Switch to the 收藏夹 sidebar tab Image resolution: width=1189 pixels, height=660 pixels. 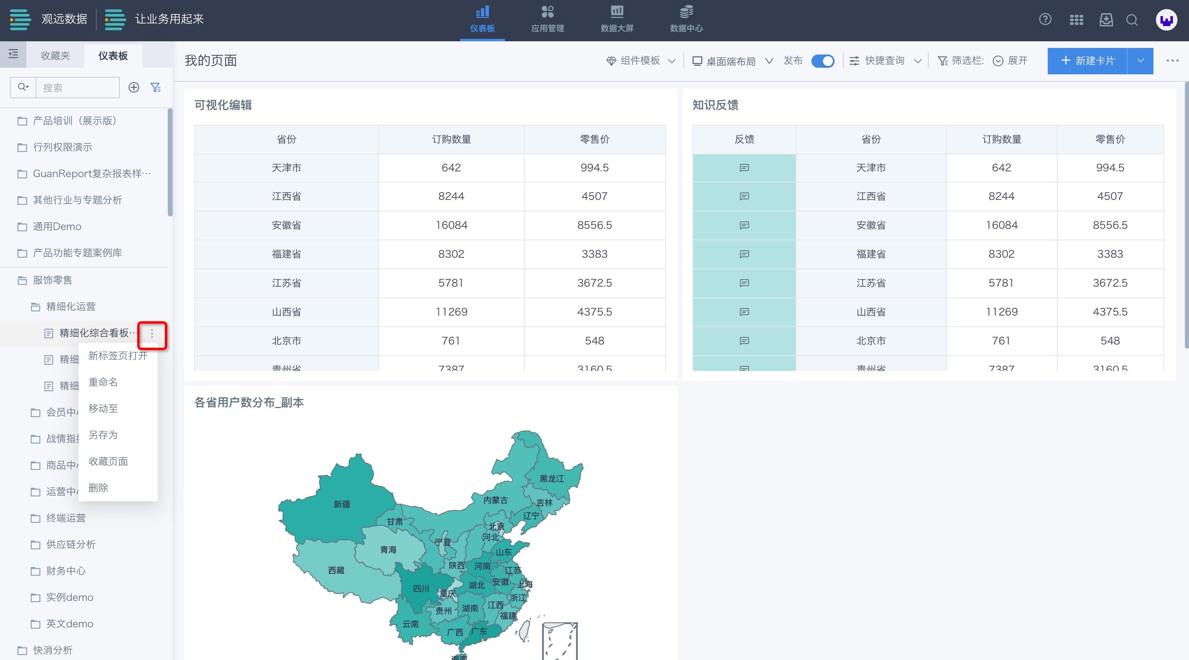click(x=55, y=55)
